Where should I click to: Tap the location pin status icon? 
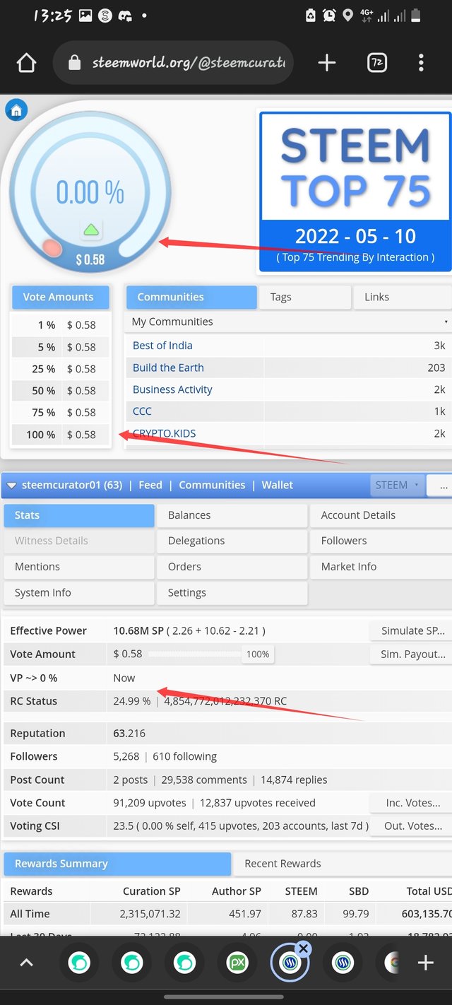pyautogui.click(x=347, y=15)
